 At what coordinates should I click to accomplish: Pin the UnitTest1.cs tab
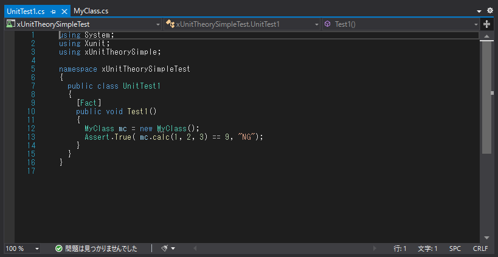(x=54, y=12)
